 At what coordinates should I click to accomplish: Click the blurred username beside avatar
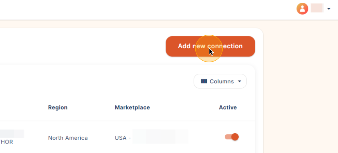pos(317,8)
